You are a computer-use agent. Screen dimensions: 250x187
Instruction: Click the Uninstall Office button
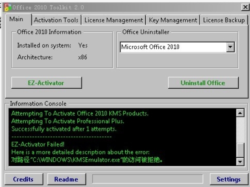[x=203, y=83]
